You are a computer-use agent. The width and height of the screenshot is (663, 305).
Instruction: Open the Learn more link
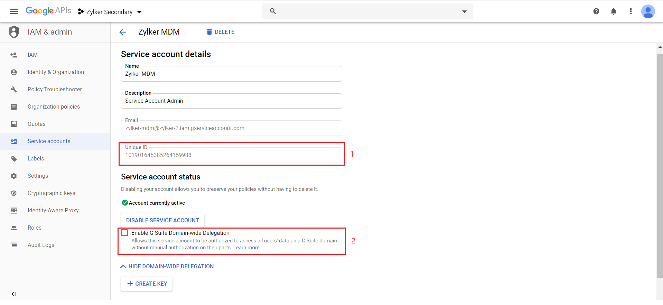tap(246, 248)
